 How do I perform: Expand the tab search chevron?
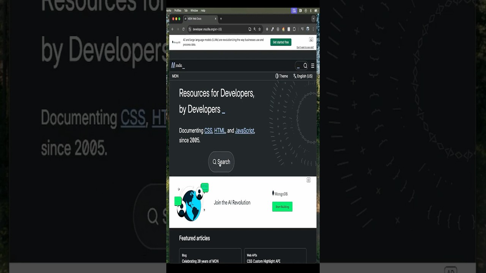coord(313,19)
